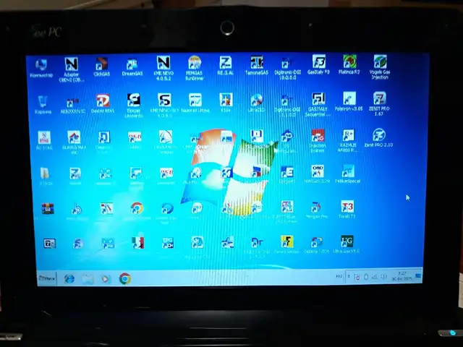Launch the Torelli T3 shortcut
Image resolution: width=463 pixels, height=347 pixels.
(347, 210)
